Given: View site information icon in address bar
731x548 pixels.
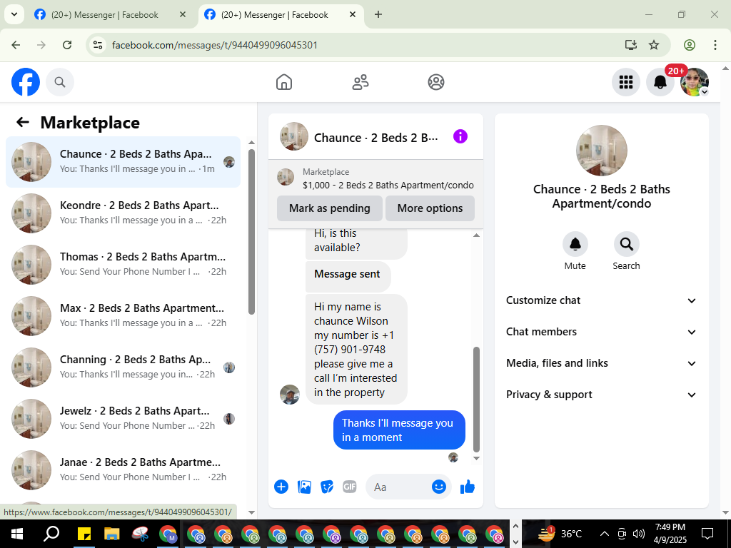Looking at the screenshot, I should (97, 45).
